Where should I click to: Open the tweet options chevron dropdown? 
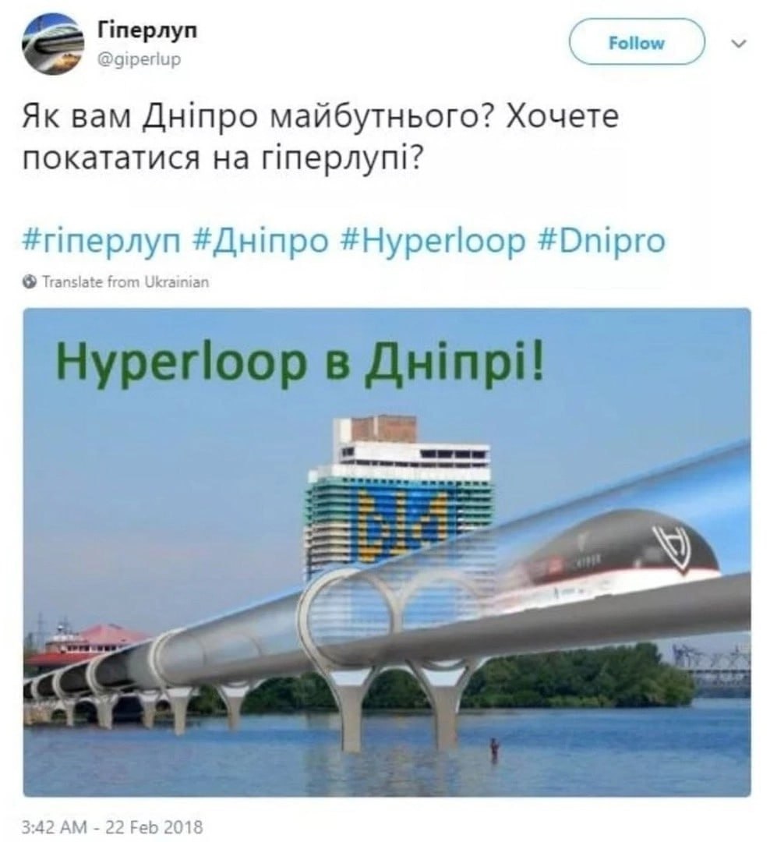pos(740,44)
